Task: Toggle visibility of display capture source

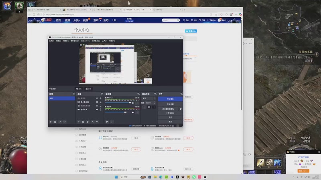Action: (x=97, y=102)
